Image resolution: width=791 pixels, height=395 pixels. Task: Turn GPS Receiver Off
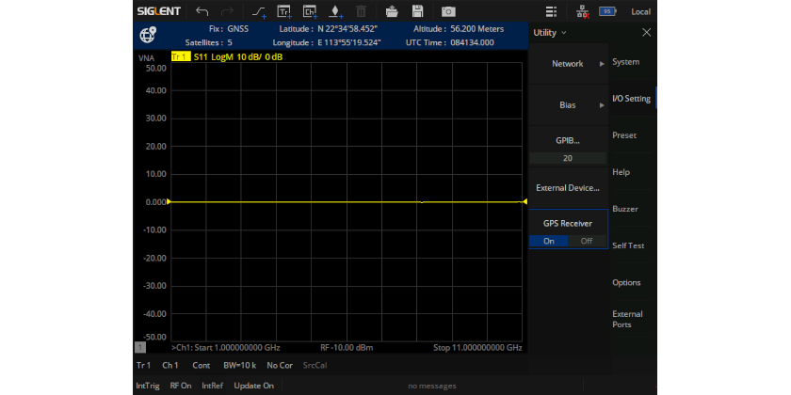[587, 241]
